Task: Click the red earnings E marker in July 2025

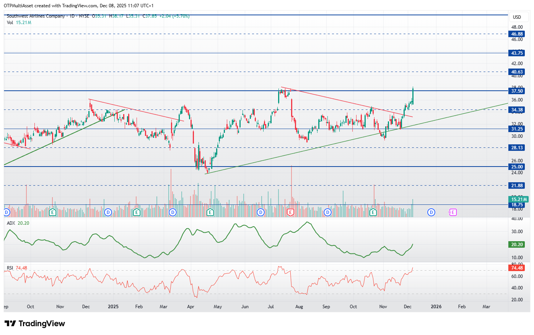Action: [290, 212]
